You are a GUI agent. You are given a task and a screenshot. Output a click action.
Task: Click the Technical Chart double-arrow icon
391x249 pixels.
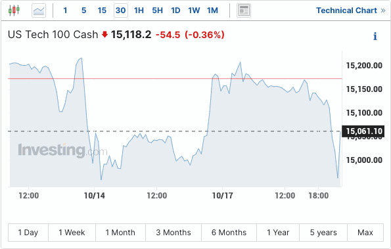click(383, 11)
